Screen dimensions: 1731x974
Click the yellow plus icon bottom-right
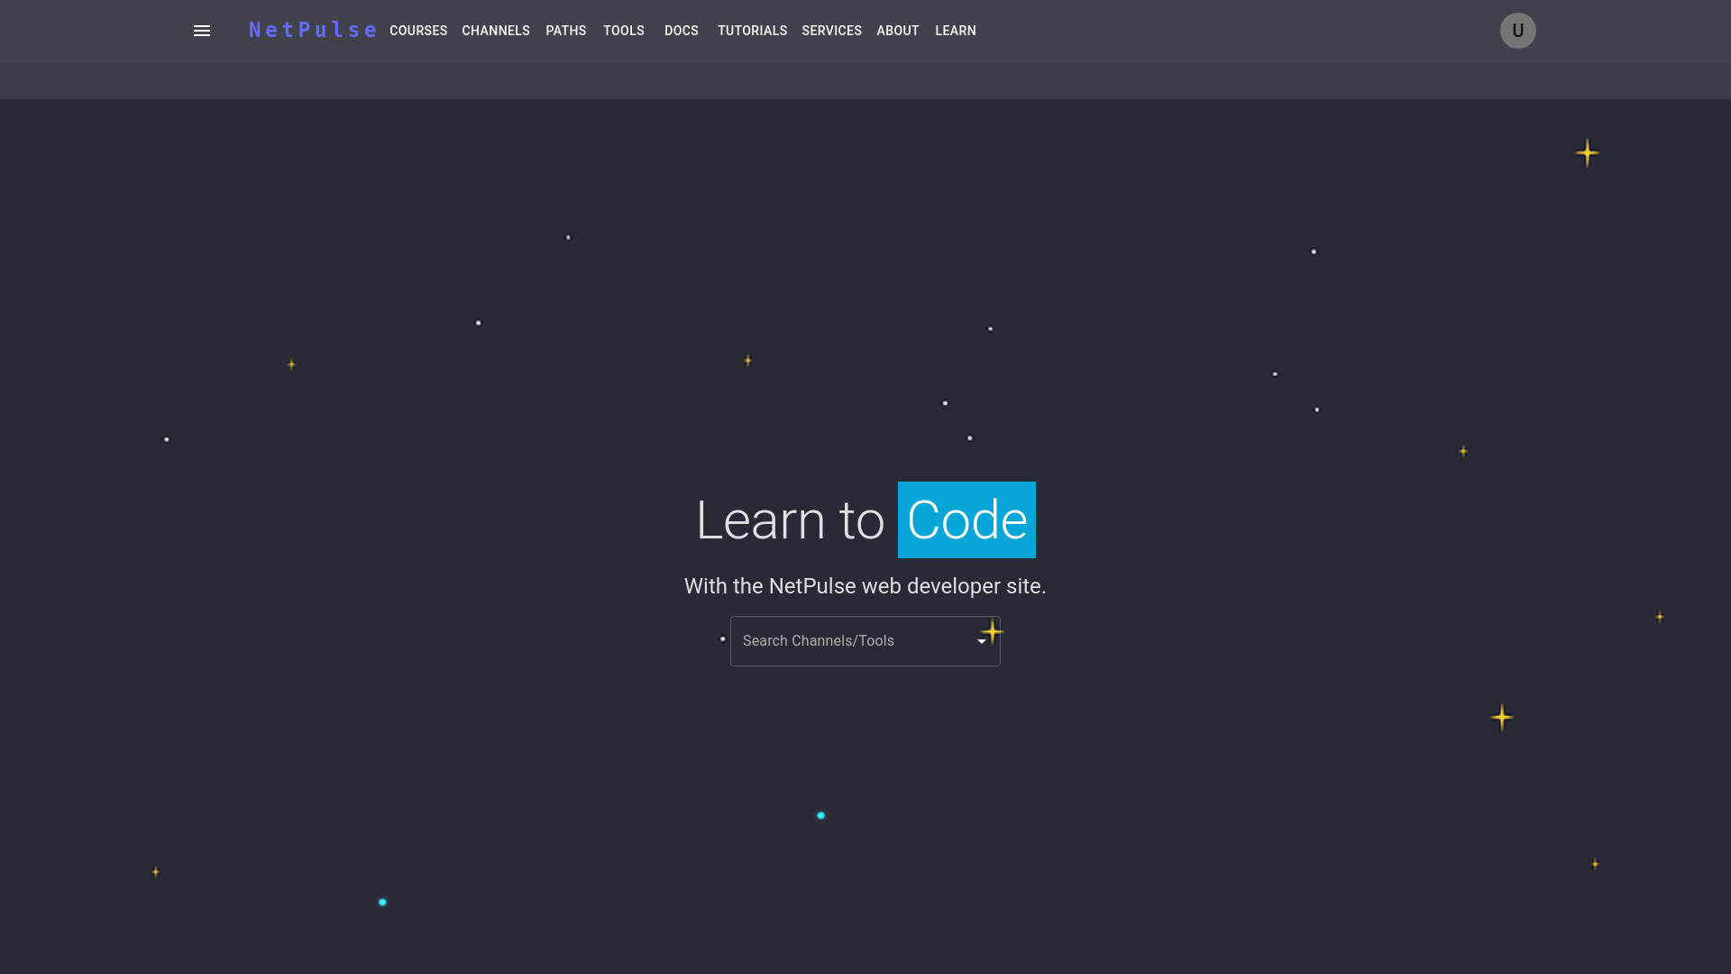pos(1596,865)
